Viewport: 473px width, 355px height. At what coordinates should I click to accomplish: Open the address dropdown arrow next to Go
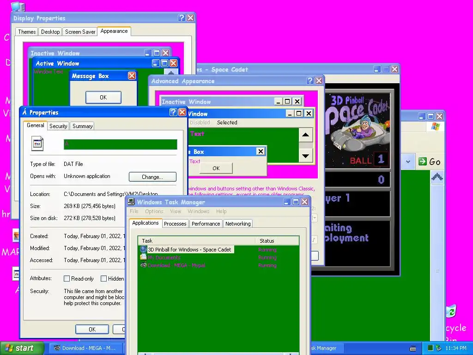pos(408,161)
